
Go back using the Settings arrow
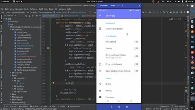[100, 16]
